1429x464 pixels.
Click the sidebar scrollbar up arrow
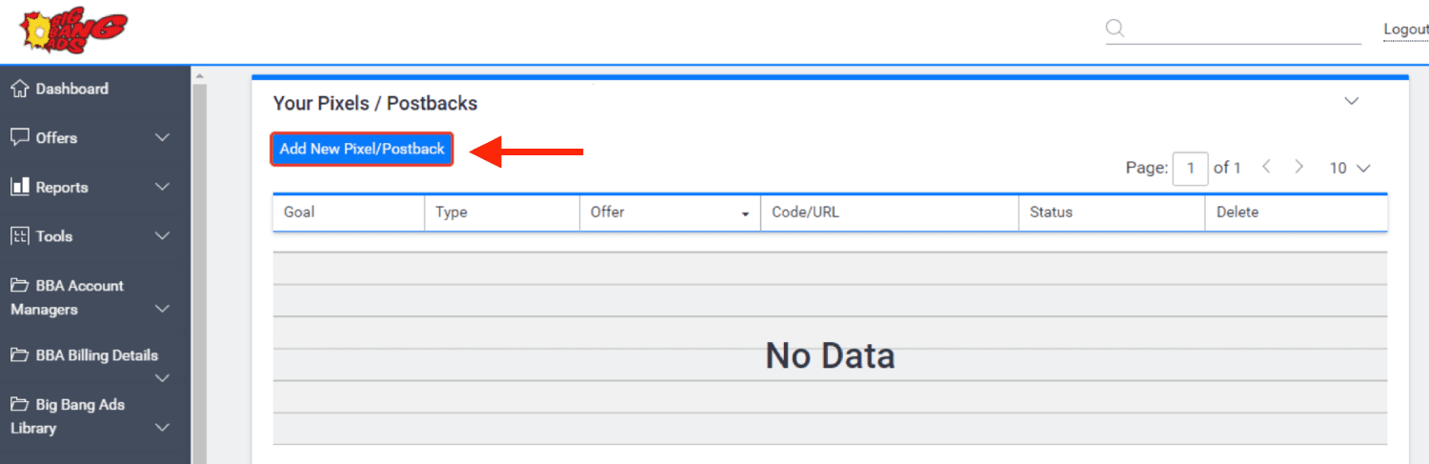coord(199,76)
